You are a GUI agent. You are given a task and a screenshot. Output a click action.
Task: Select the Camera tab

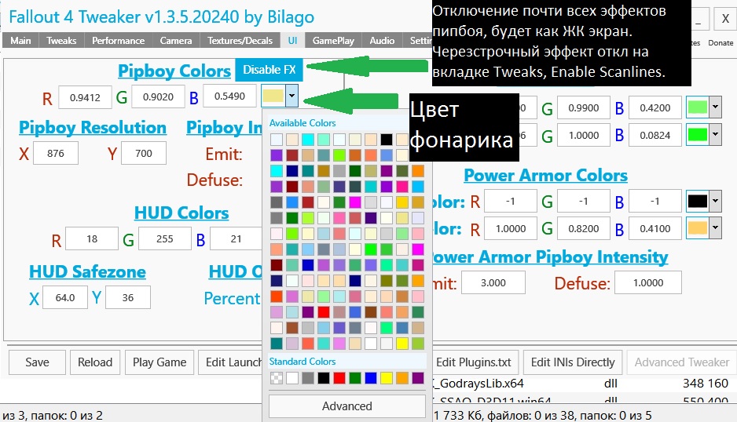click(x=176, y=40)
